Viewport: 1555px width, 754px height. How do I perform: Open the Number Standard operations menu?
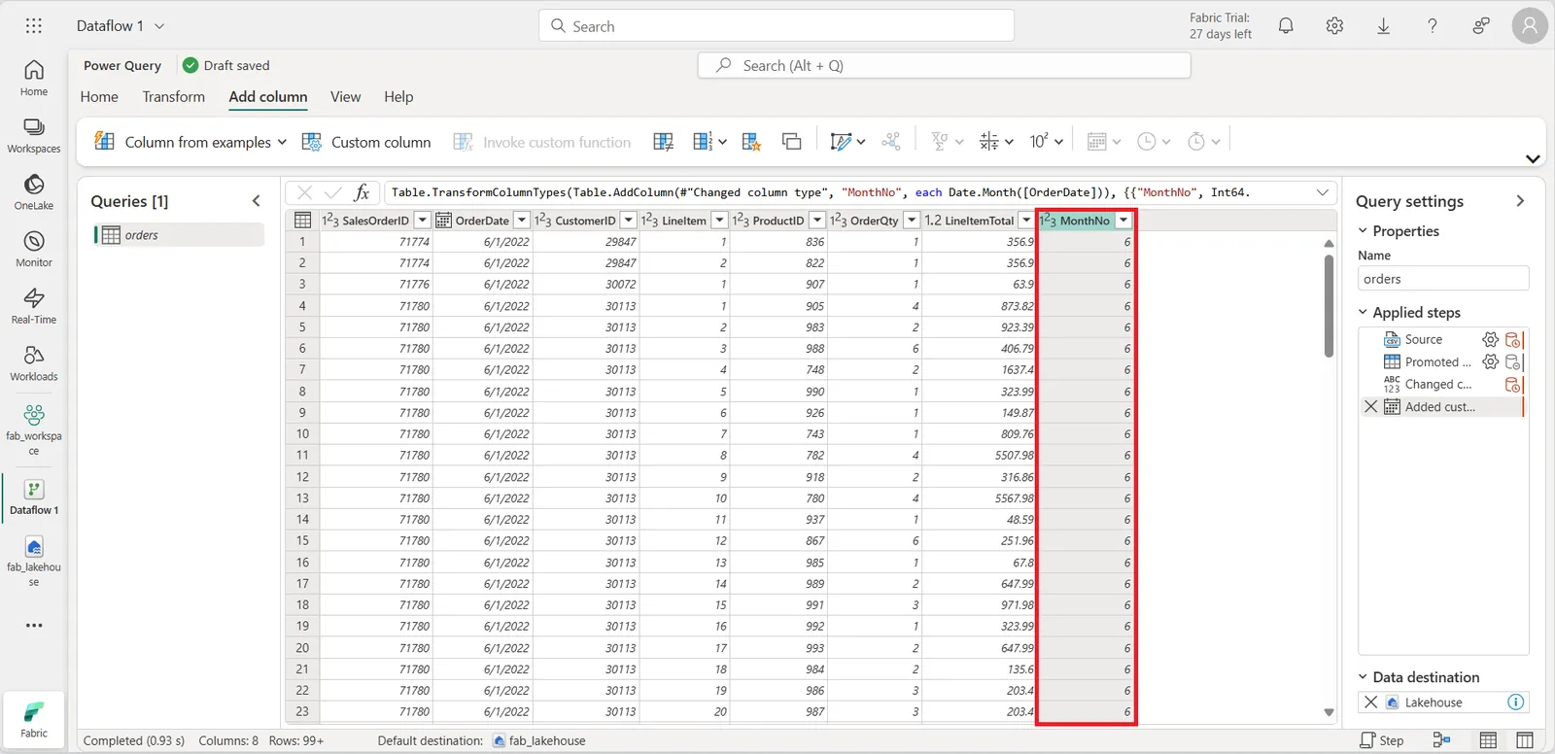pyautogui.click(x=996, y=142)
